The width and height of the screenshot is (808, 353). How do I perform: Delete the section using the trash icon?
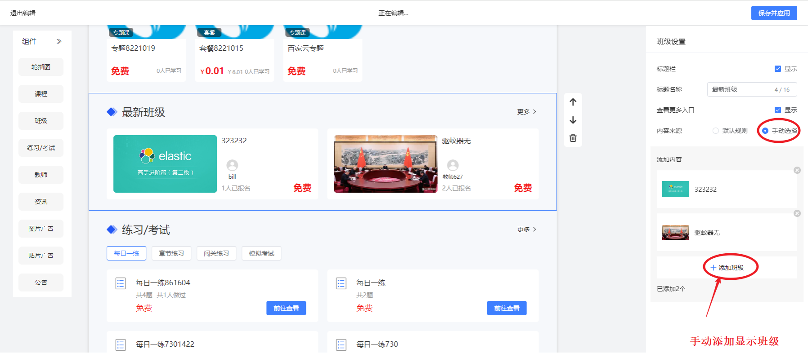(573, 138)
